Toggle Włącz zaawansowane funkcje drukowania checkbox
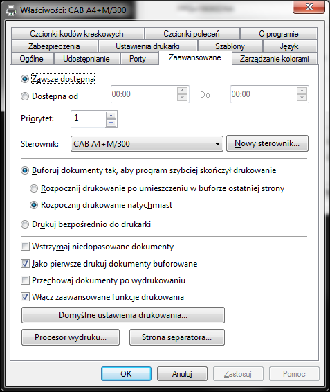Screen dimensions: 330x392 [25, 297]
